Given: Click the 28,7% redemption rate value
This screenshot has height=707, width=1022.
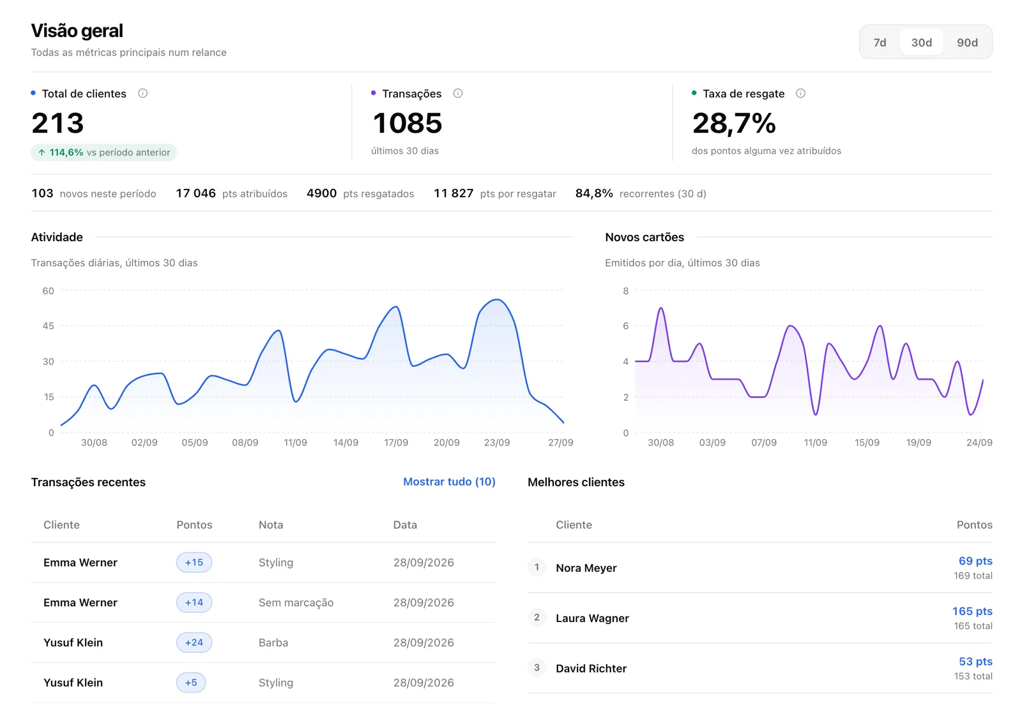Looking at the screenshot, I should [734, 123].
